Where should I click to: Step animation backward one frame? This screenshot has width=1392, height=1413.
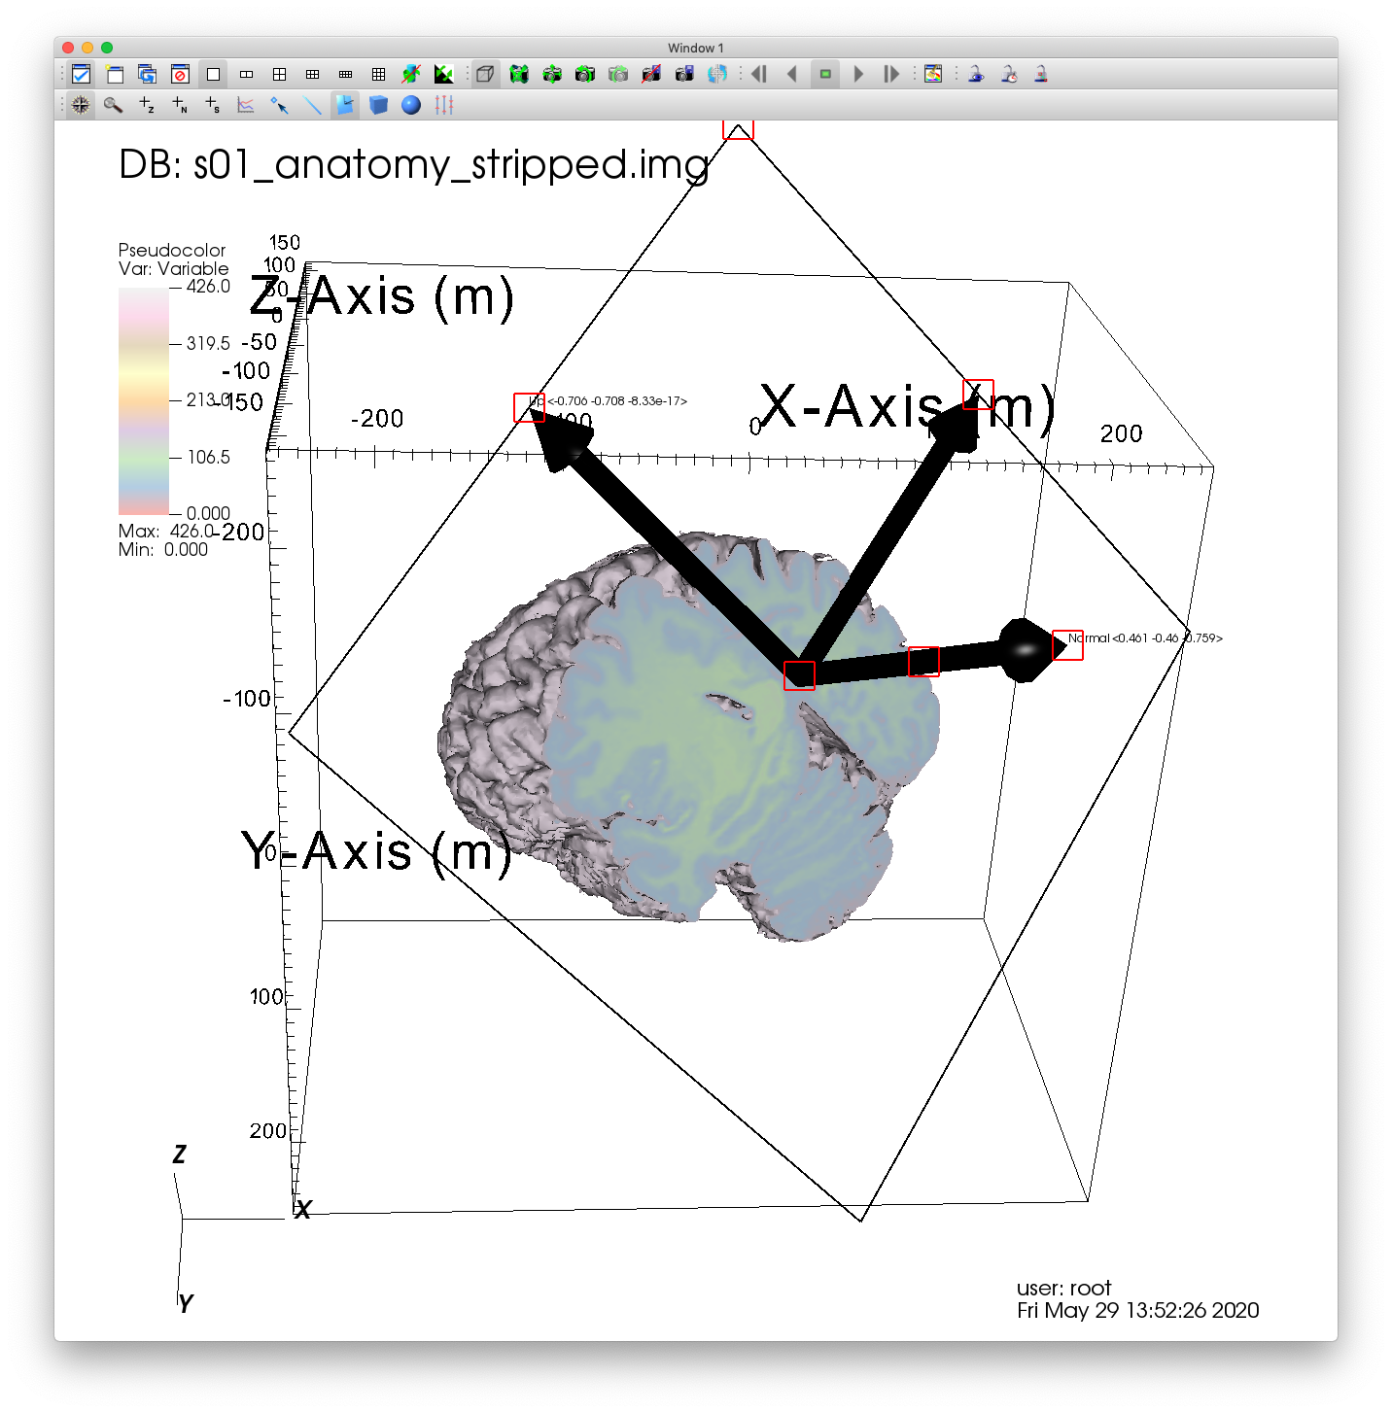tap(759, 75)
